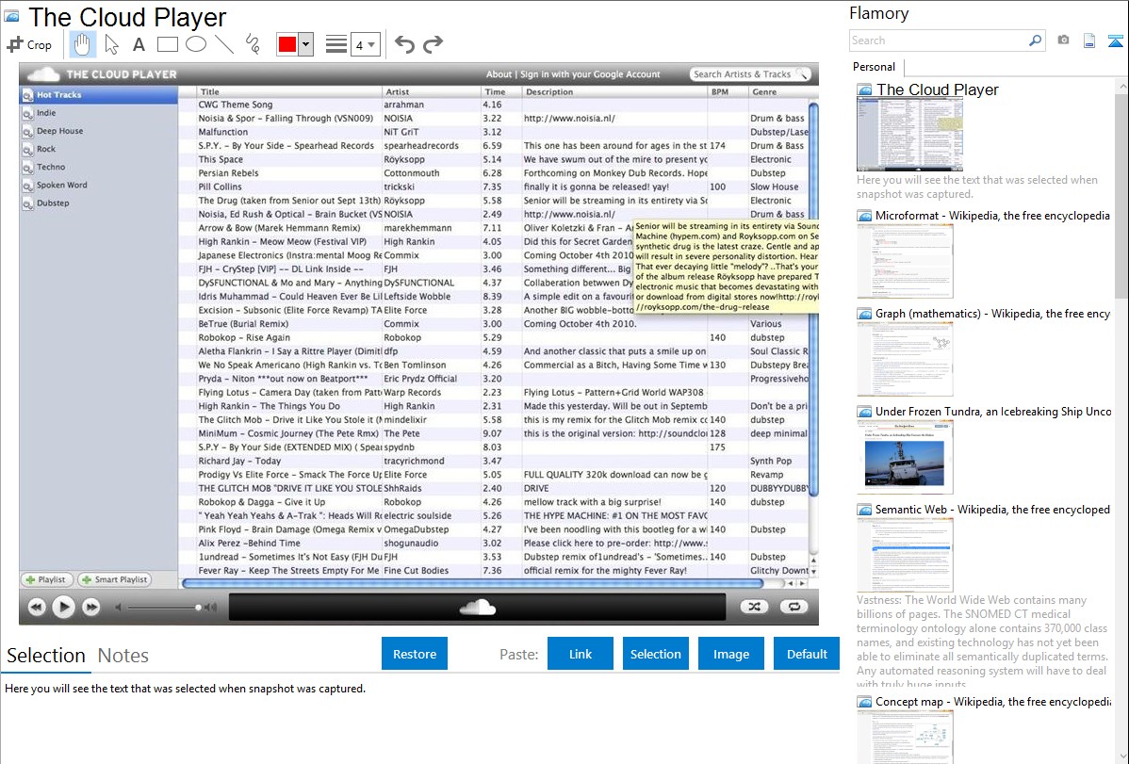Select Hot Tracks in sidebar

[x=99, y=95]
